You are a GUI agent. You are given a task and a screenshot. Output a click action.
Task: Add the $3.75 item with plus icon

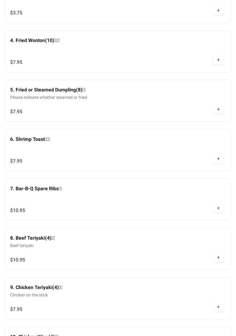pyautogui.click(x=218, y=11)
